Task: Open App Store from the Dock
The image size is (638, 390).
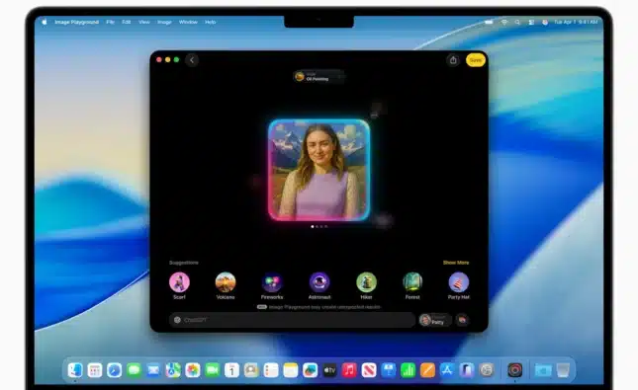Action: click(x=447, y=370)
